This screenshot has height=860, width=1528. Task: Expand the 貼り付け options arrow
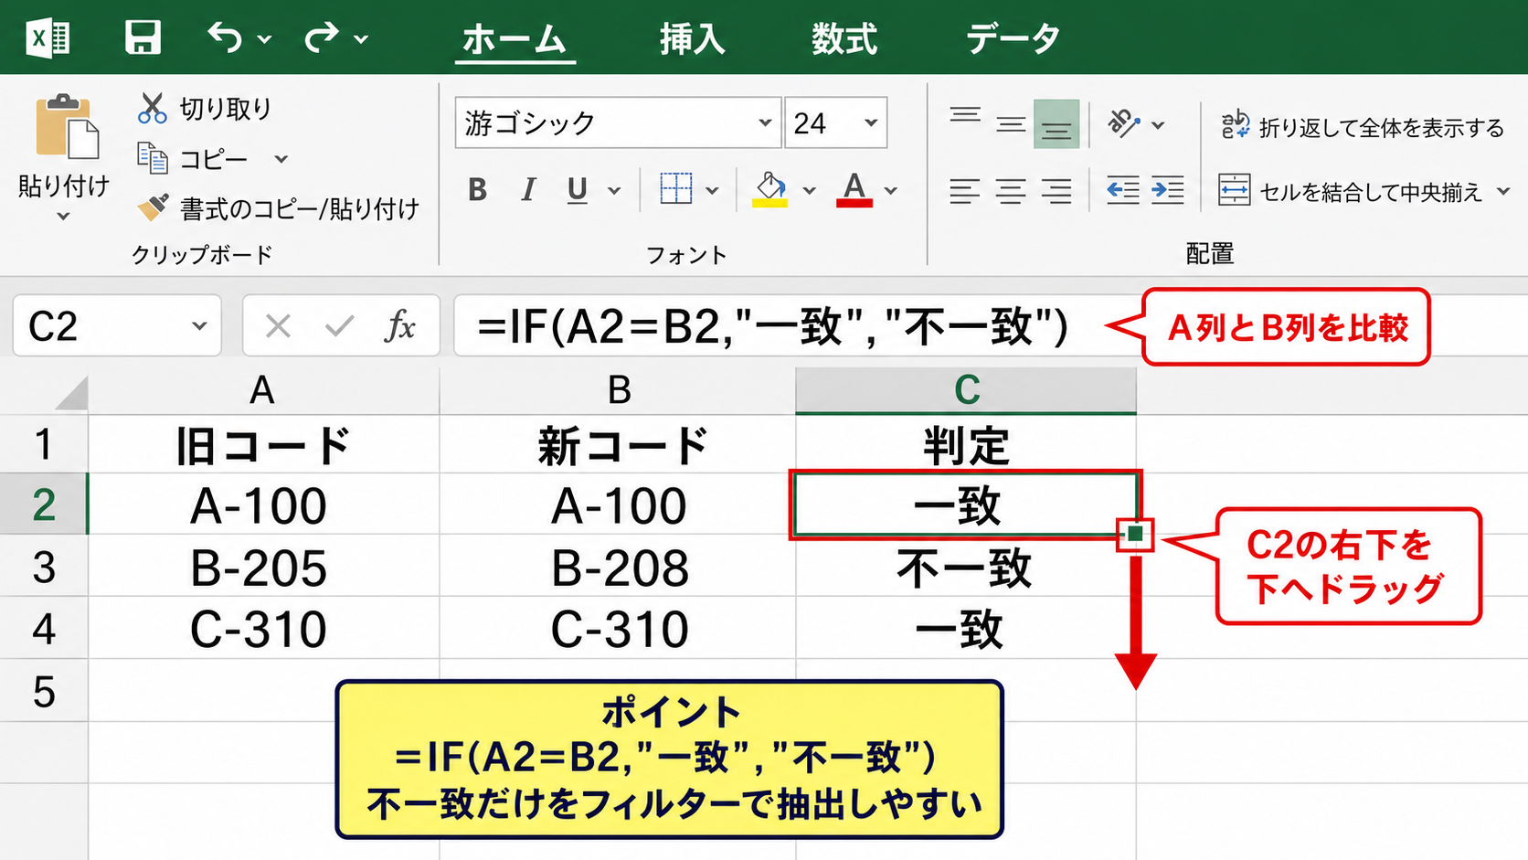(63, 217)
